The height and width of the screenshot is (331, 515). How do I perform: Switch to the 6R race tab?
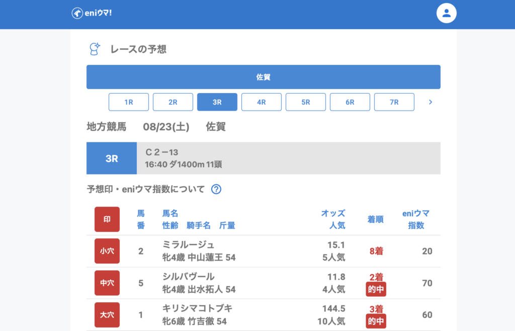click(x=350, y=102)
